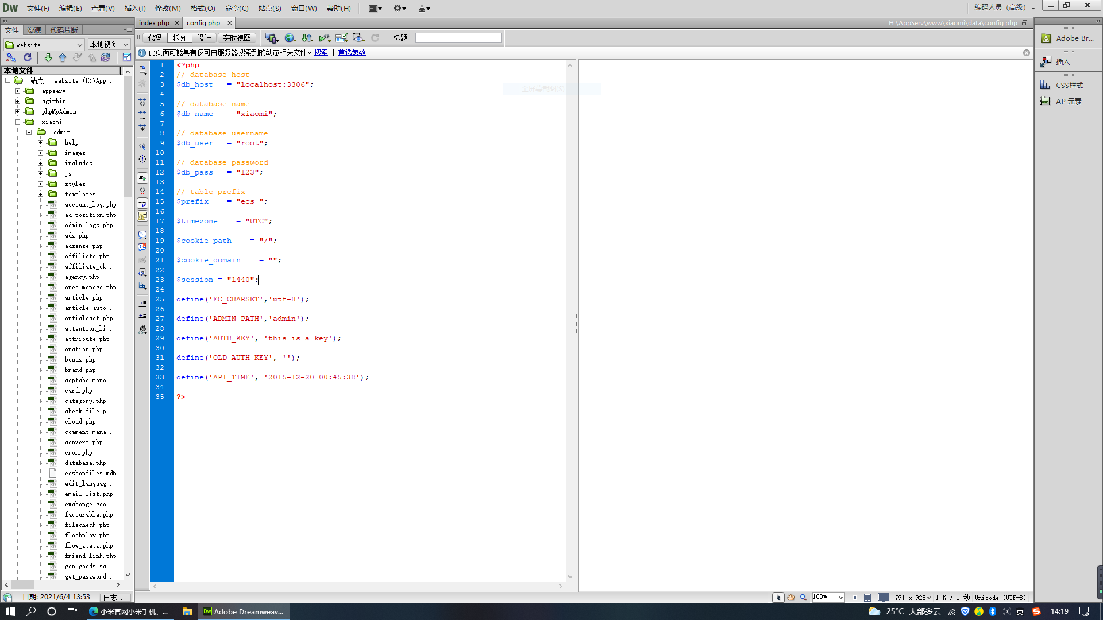Click the Preview in browser globe icon
The height and width of the screenshot is (620, 1103).
(290, 38)
